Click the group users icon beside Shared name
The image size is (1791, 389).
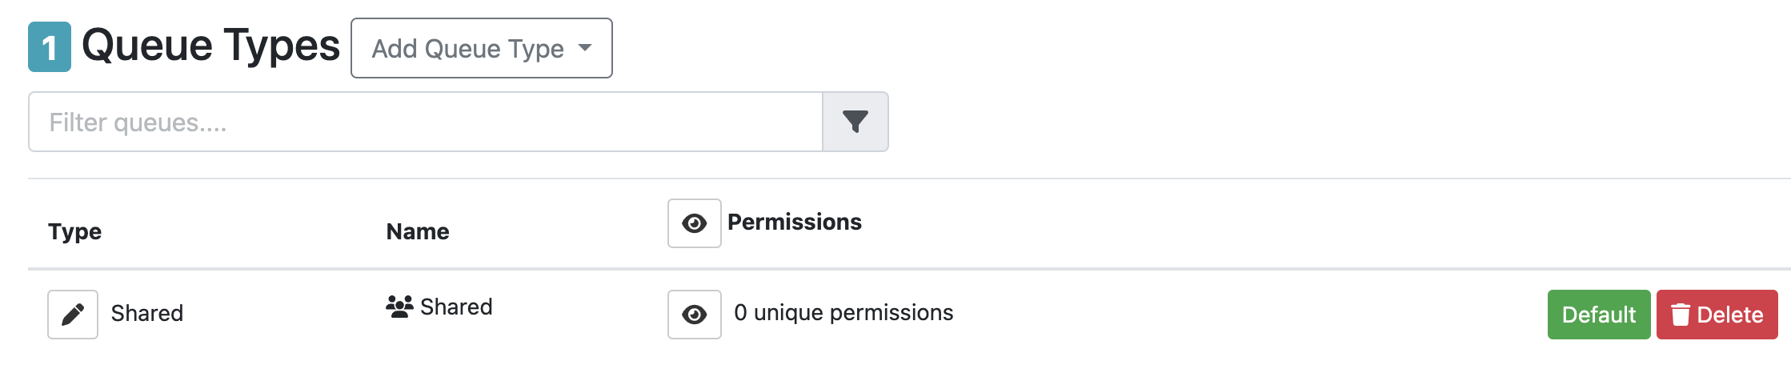pyautogui.click(x=399, y=307)
